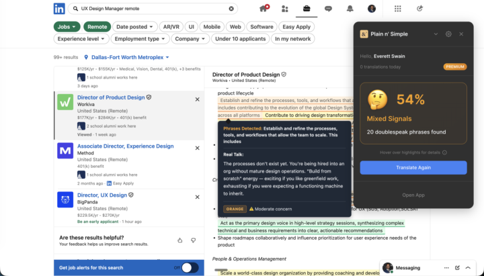Click '20 doublespeak phrases found' text

[406, 132]
